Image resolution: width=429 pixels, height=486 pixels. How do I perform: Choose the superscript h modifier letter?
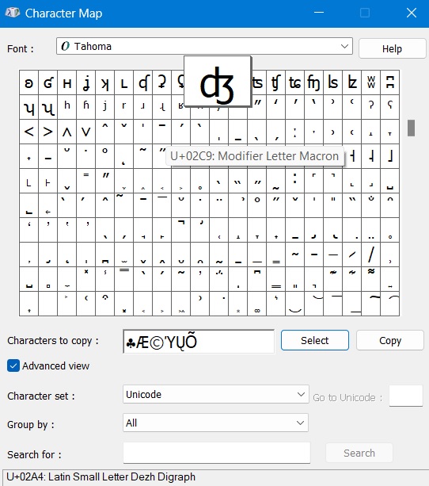(x=66, y=107)
